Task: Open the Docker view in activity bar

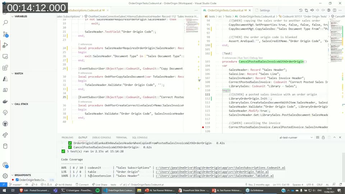Action: coord(5,101)
